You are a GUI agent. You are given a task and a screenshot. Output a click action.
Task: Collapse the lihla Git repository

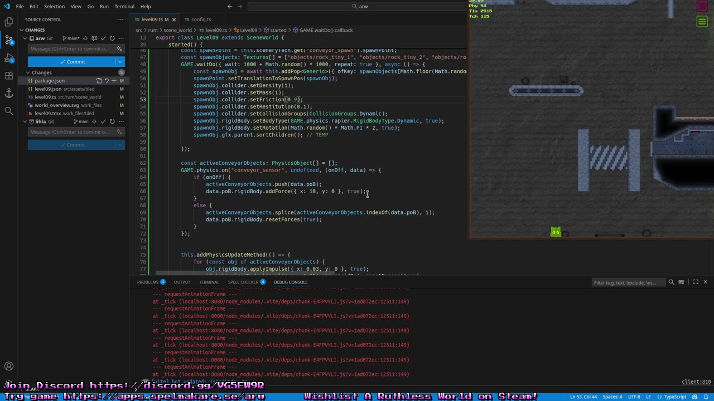pos(25,121)
